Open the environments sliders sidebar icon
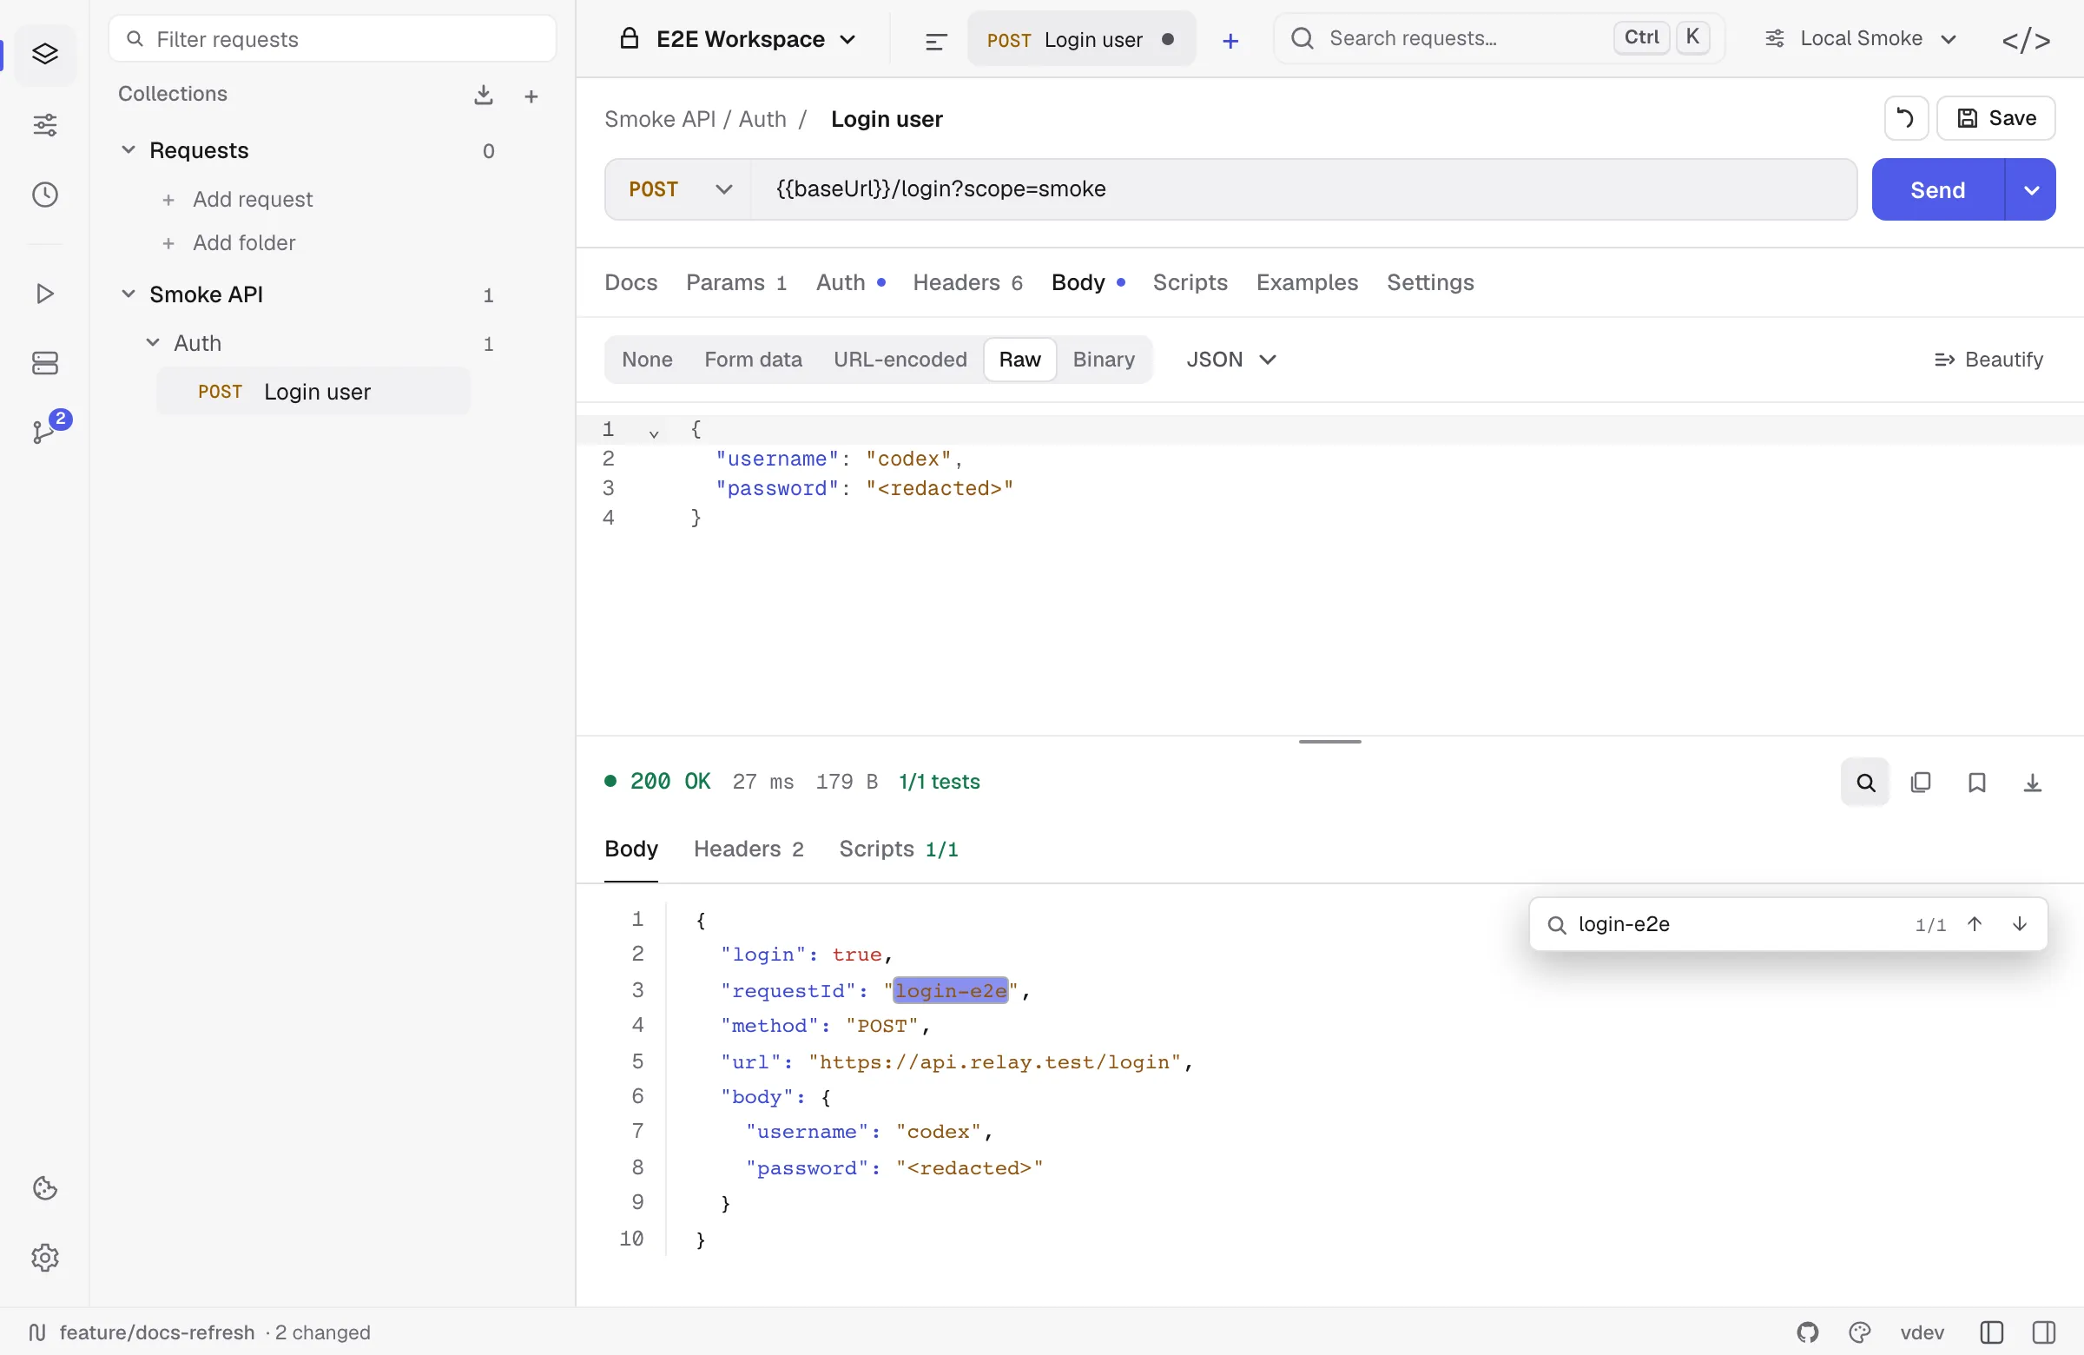 [44, 124]
